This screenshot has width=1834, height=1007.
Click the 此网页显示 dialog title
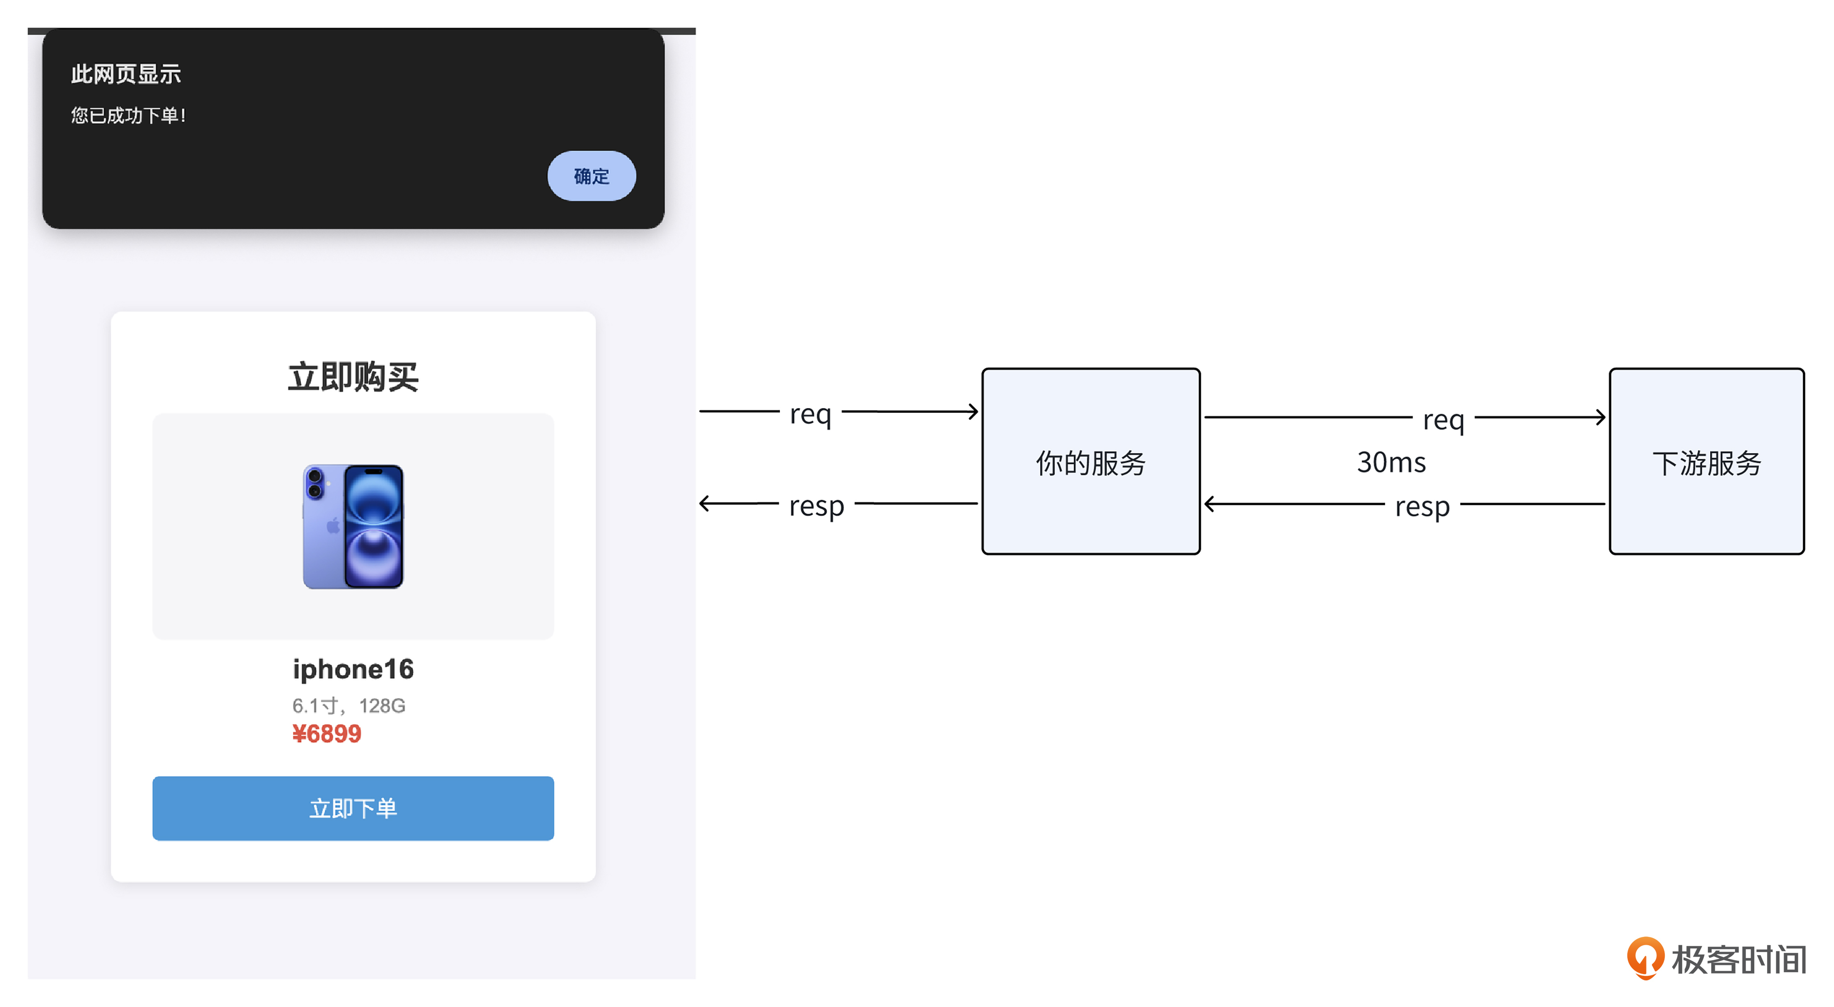pos(126,74)
